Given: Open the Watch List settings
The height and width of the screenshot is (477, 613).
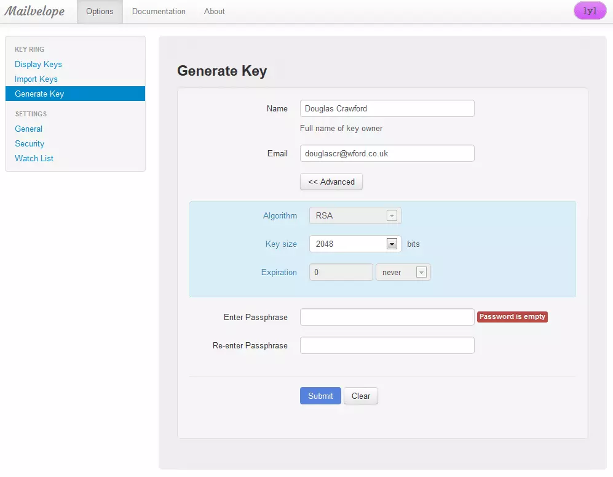Looking at the screenshot, I should pos(34,158).
